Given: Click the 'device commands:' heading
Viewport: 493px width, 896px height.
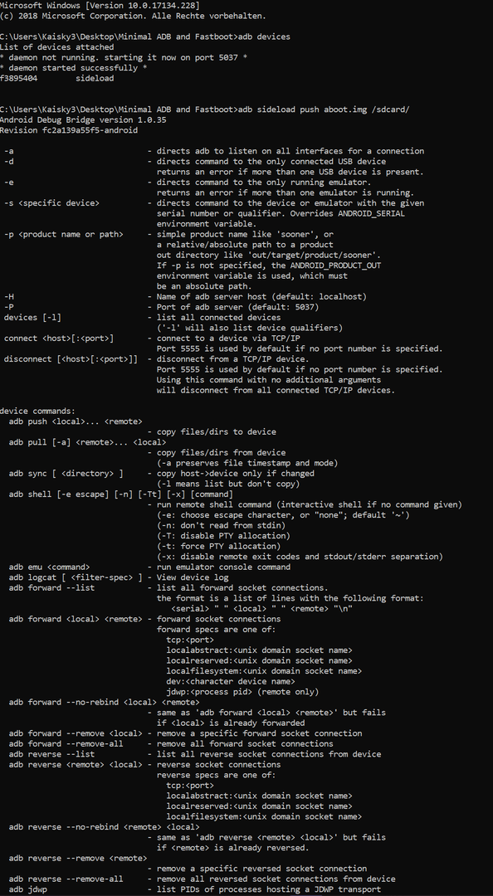Looking at the screenshot, I should [37, 411].
